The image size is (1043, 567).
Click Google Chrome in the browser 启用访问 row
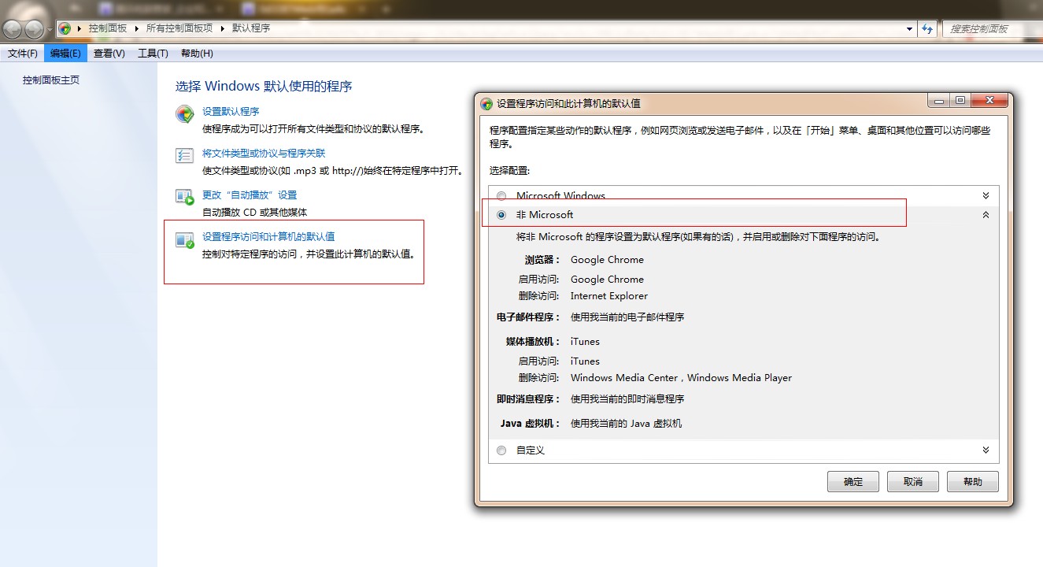(x=607, y=280)
